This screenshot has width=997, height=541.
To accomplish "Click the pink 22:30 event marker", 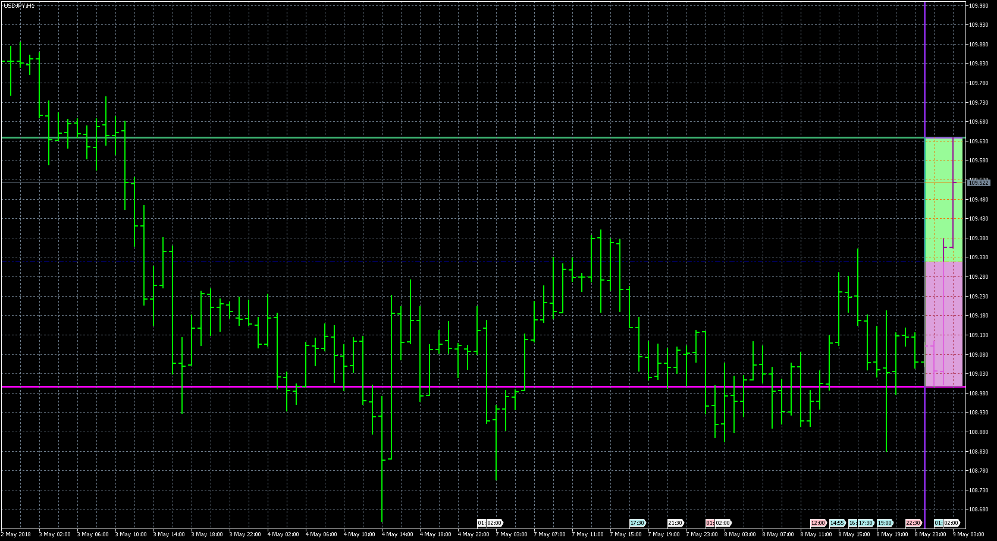I will (x=914, y=523).
